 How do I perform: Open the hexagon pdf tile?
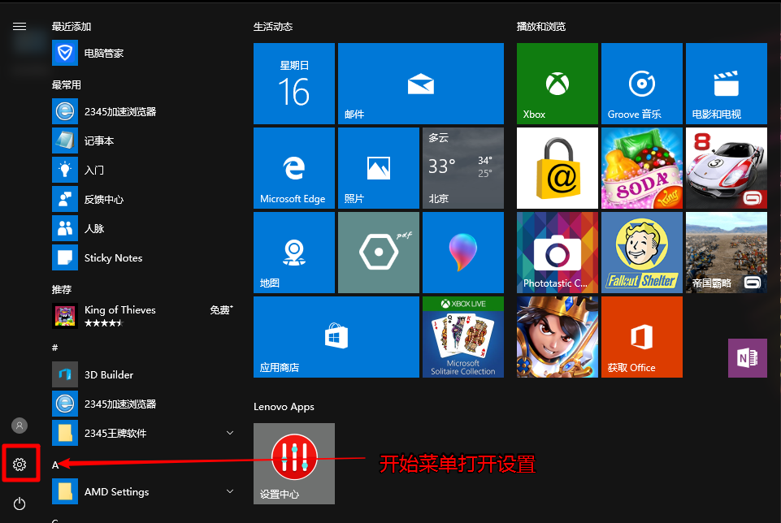[379, 253]
